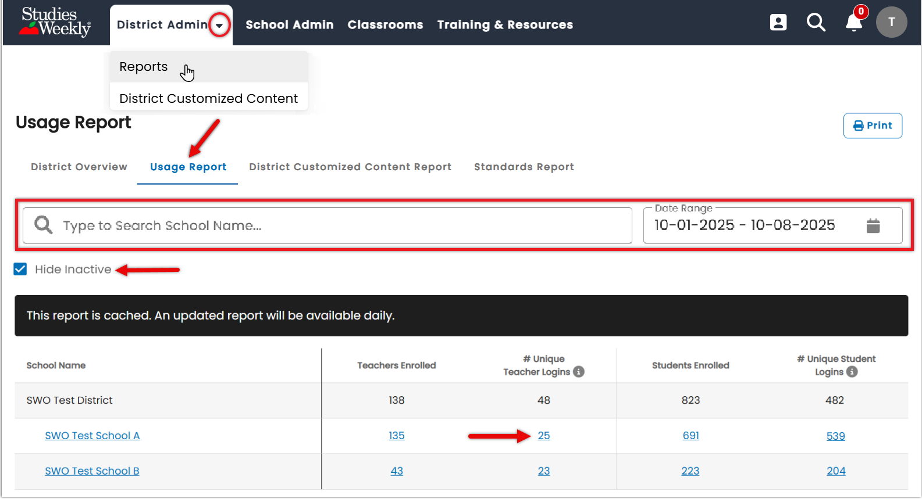This screenshot has height=499, width=922.
Task: Click the cached report notice banner
Action: [461, 315]
